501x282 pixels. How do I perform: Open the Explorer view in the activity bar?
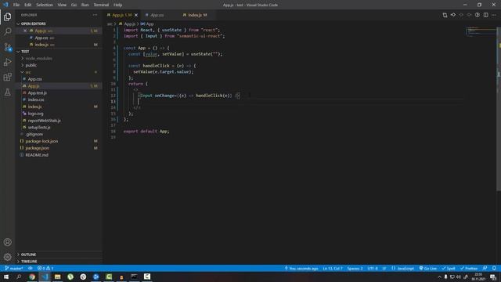coord(7,16)
